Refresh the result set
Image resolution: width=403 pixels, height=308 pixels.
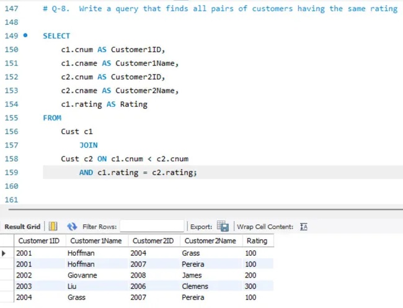pyautogui.click(x=72, y=227)
